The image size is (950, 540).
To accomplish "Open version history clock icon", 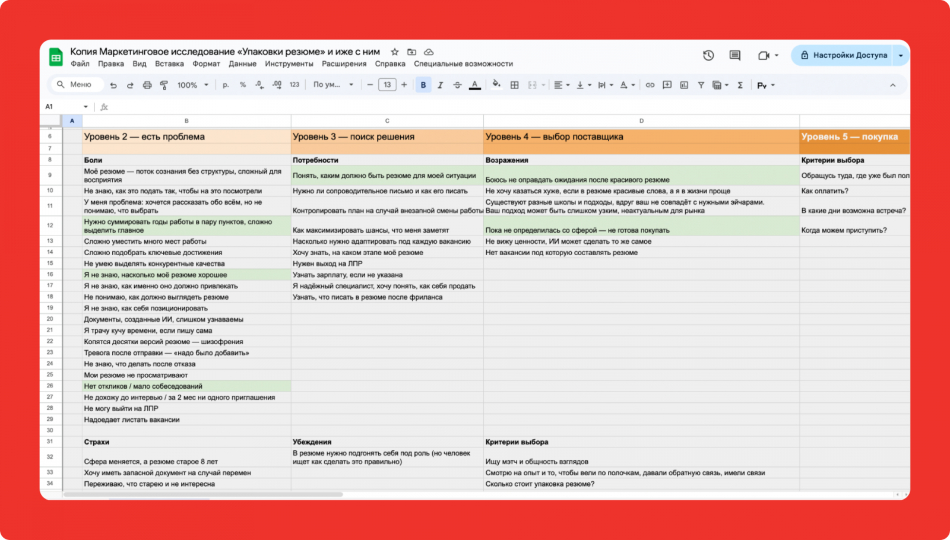I will click(708, 55).
